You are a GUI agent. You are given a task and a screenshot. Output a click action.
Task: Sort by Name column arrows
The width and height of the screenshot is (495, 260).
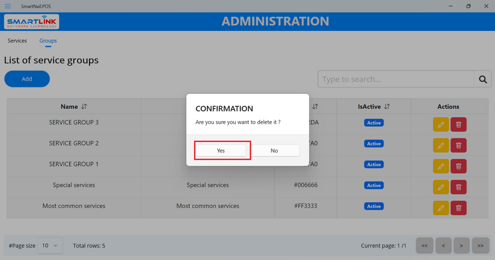click(x=84, y=107)
